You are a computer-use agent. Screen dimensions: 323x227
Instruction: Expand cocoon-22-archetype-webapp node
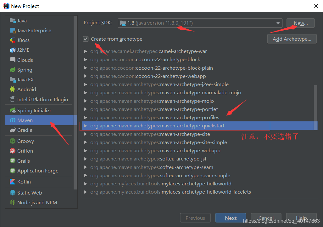(x=85, y=76)
